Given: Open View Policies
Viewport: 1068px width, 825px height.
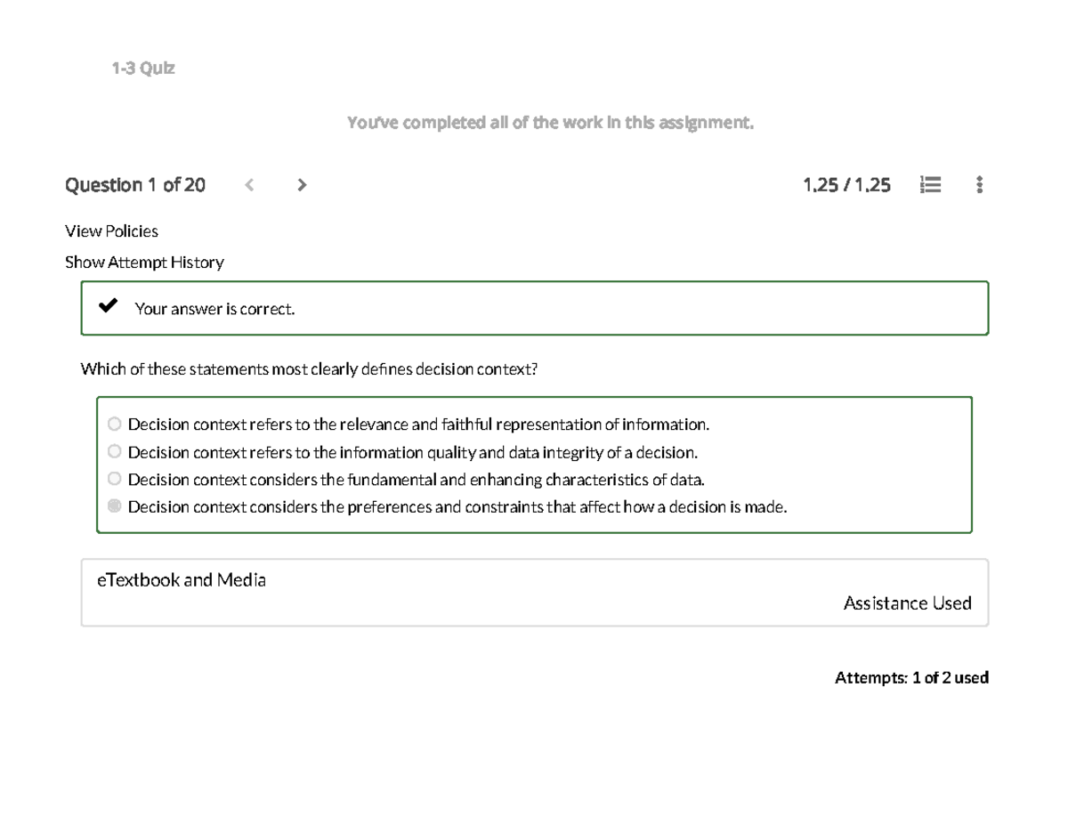Looking at the screenshot, I should tap(110, 231).
